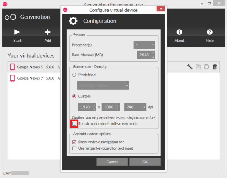Click the custom height 1080 field
Image resolution: width=227 pixels, height=178 pixels.
pyautogui.click(x=109, y=107)
